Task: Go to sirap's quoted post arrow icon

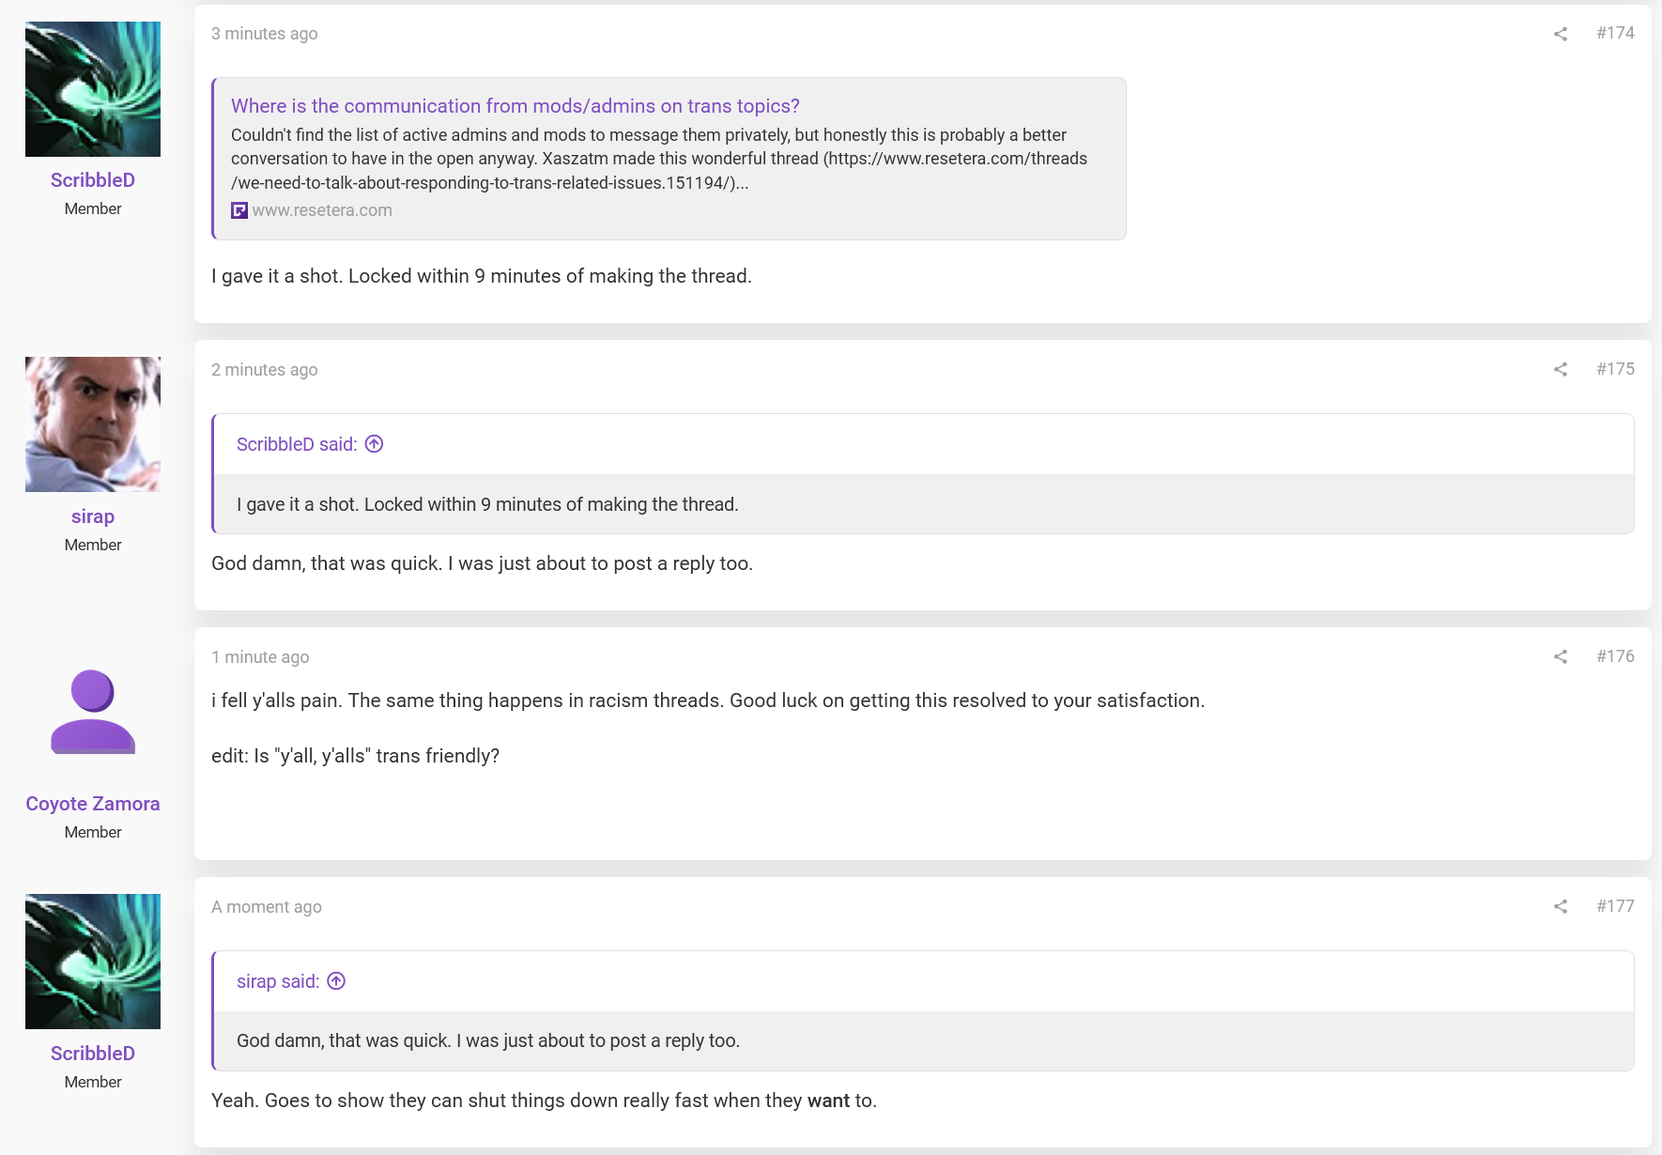Action: (x=336, y=981)
